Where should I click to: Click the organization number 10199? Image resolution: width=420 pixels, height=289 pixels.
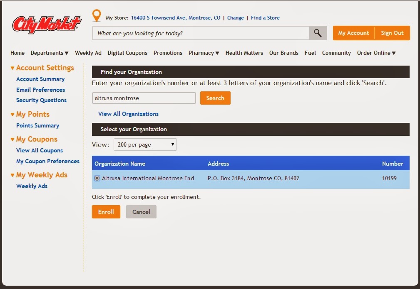point(390,178)
